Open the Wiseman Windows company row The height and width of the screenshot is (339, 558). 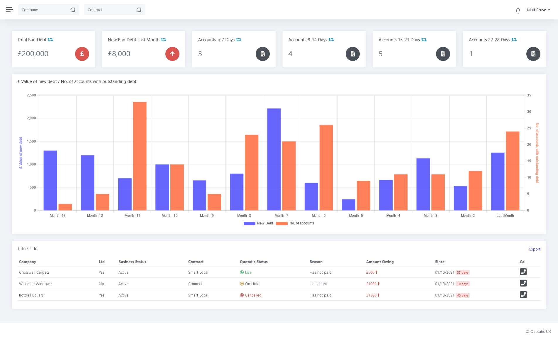point(35,284)
